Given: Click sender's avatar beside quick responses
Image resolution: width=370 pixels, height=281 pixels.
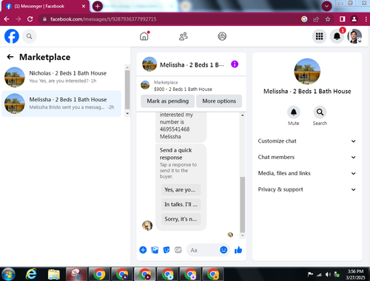Looking at the screenshot, I should tap(147, 226).
